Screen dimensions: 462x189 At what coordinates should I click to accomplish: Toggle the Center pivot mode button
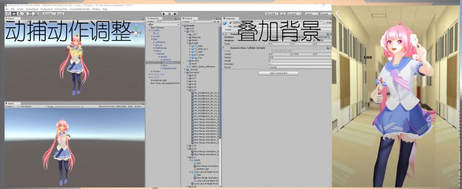click(48, 14)
